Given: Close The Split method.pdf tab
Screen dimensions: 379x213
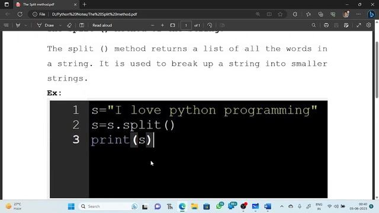Looking at the screenshot, I should tap(75, 4).
